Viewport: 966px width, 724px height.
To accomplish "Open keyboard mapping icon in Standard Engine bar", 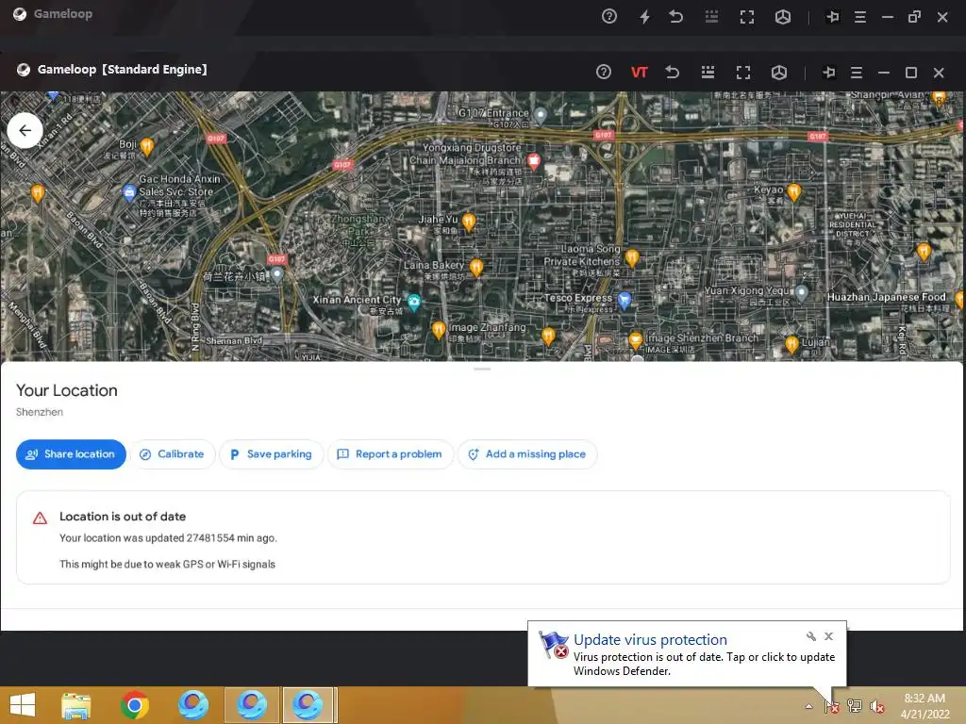I will pos(708,72).
